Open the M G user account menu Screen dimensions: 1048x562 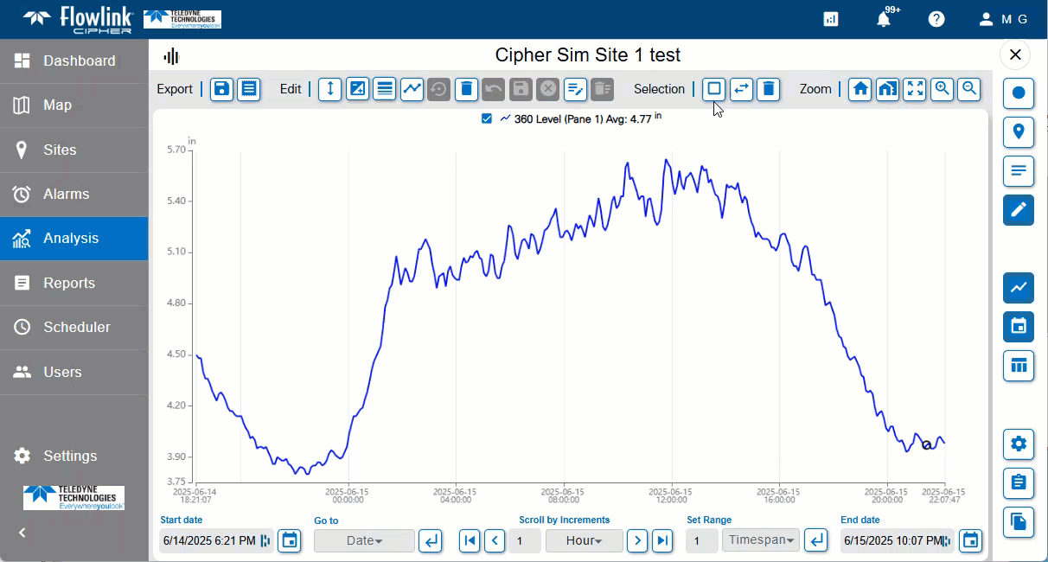click(x=1003, y=19)
